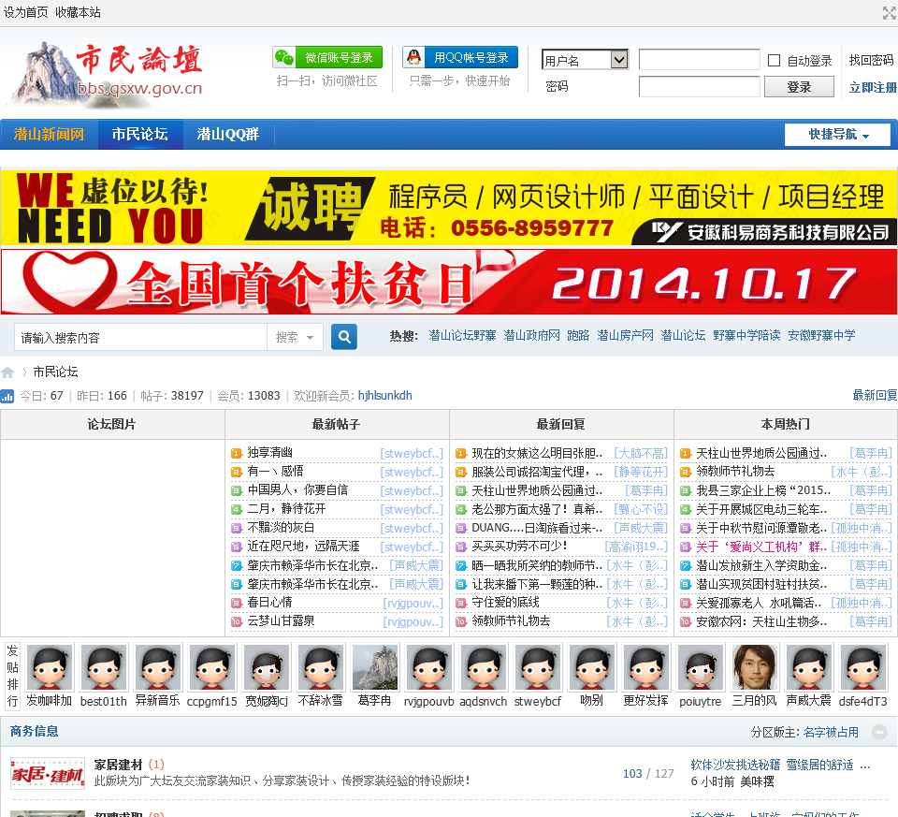Open the post 独享清幽
898x817 pixels.
click(269, 453)
